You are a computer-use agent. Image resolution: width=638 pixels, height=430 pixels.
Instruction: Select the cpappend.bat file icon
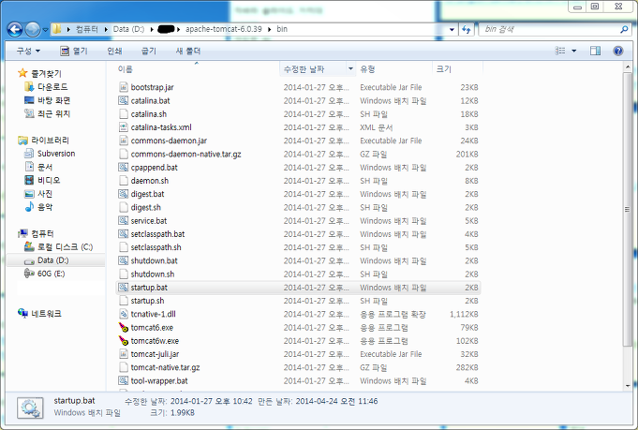pyautogui.click(x=124, y=167)
